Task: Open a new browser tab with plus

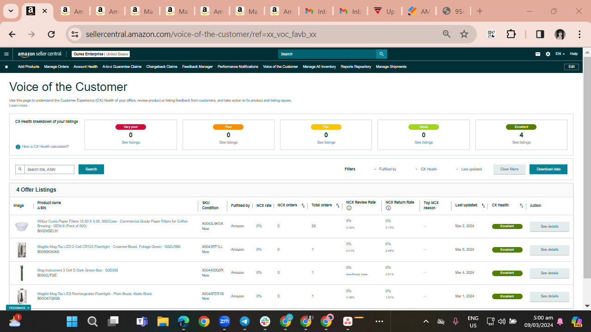Action: pos(480,11)
